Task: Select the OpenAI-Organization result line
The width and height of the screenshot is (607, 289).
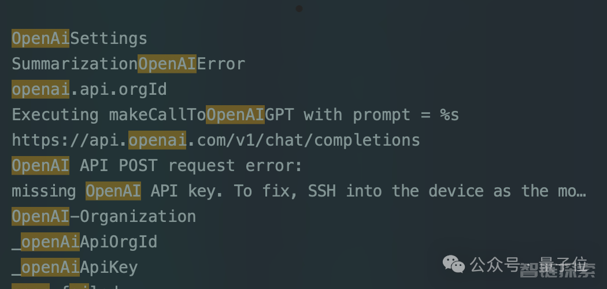Action: tap(103, 216)
